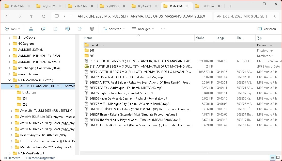Viewport: 282px width, 161px height.
Task: Click the Delete trash can icon
Action: [92, 29]
